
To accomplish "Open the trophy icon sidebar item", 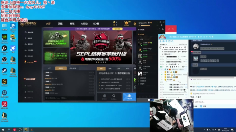I will coord(26,38).
